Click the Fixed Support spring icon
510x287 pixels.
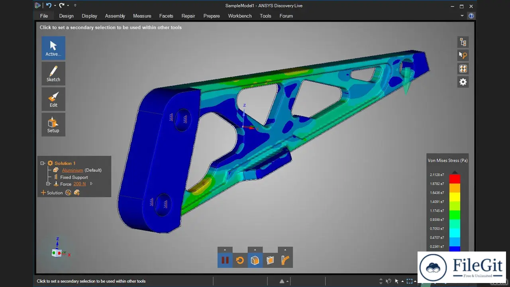(56, 177)
